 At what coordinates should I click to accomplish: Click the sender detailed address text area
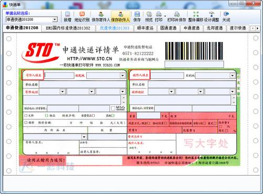[72, 100]
